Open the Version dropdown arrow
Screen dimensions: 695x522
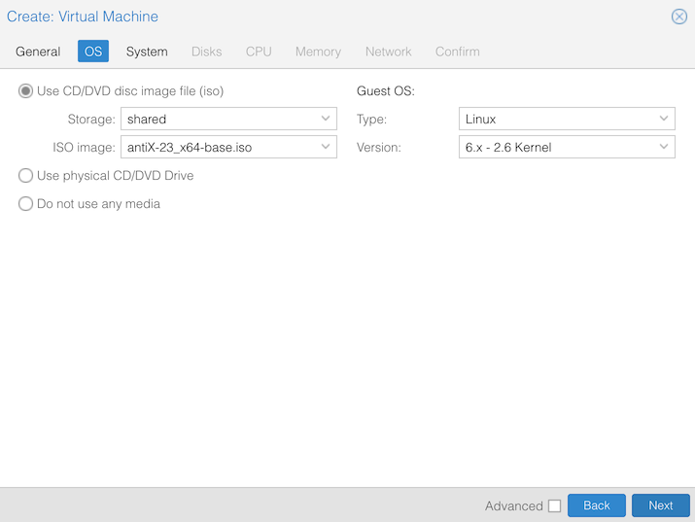pos(664,148)
